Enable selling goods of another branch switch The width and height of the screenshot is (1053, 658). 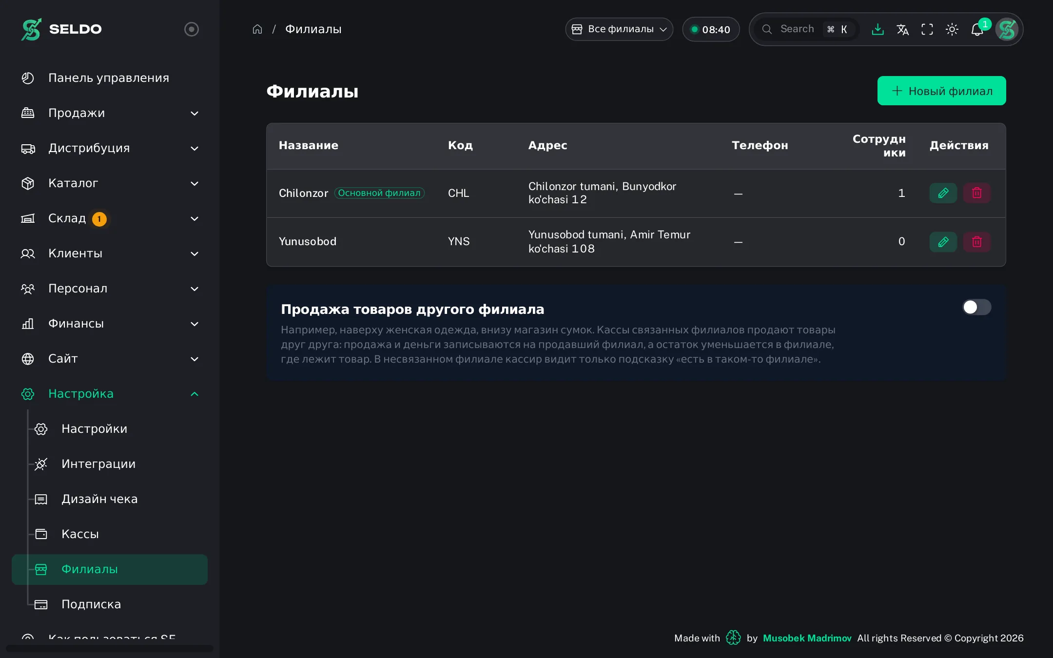976,307
